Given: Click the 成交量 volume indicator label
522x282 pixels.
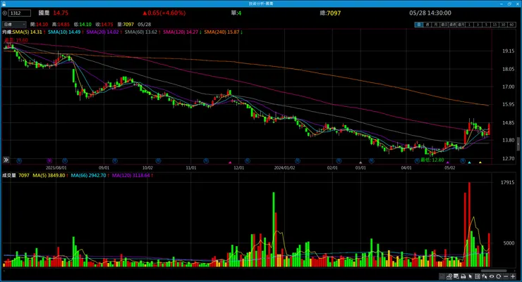Looking at the screenshot, I should [9, 175].
